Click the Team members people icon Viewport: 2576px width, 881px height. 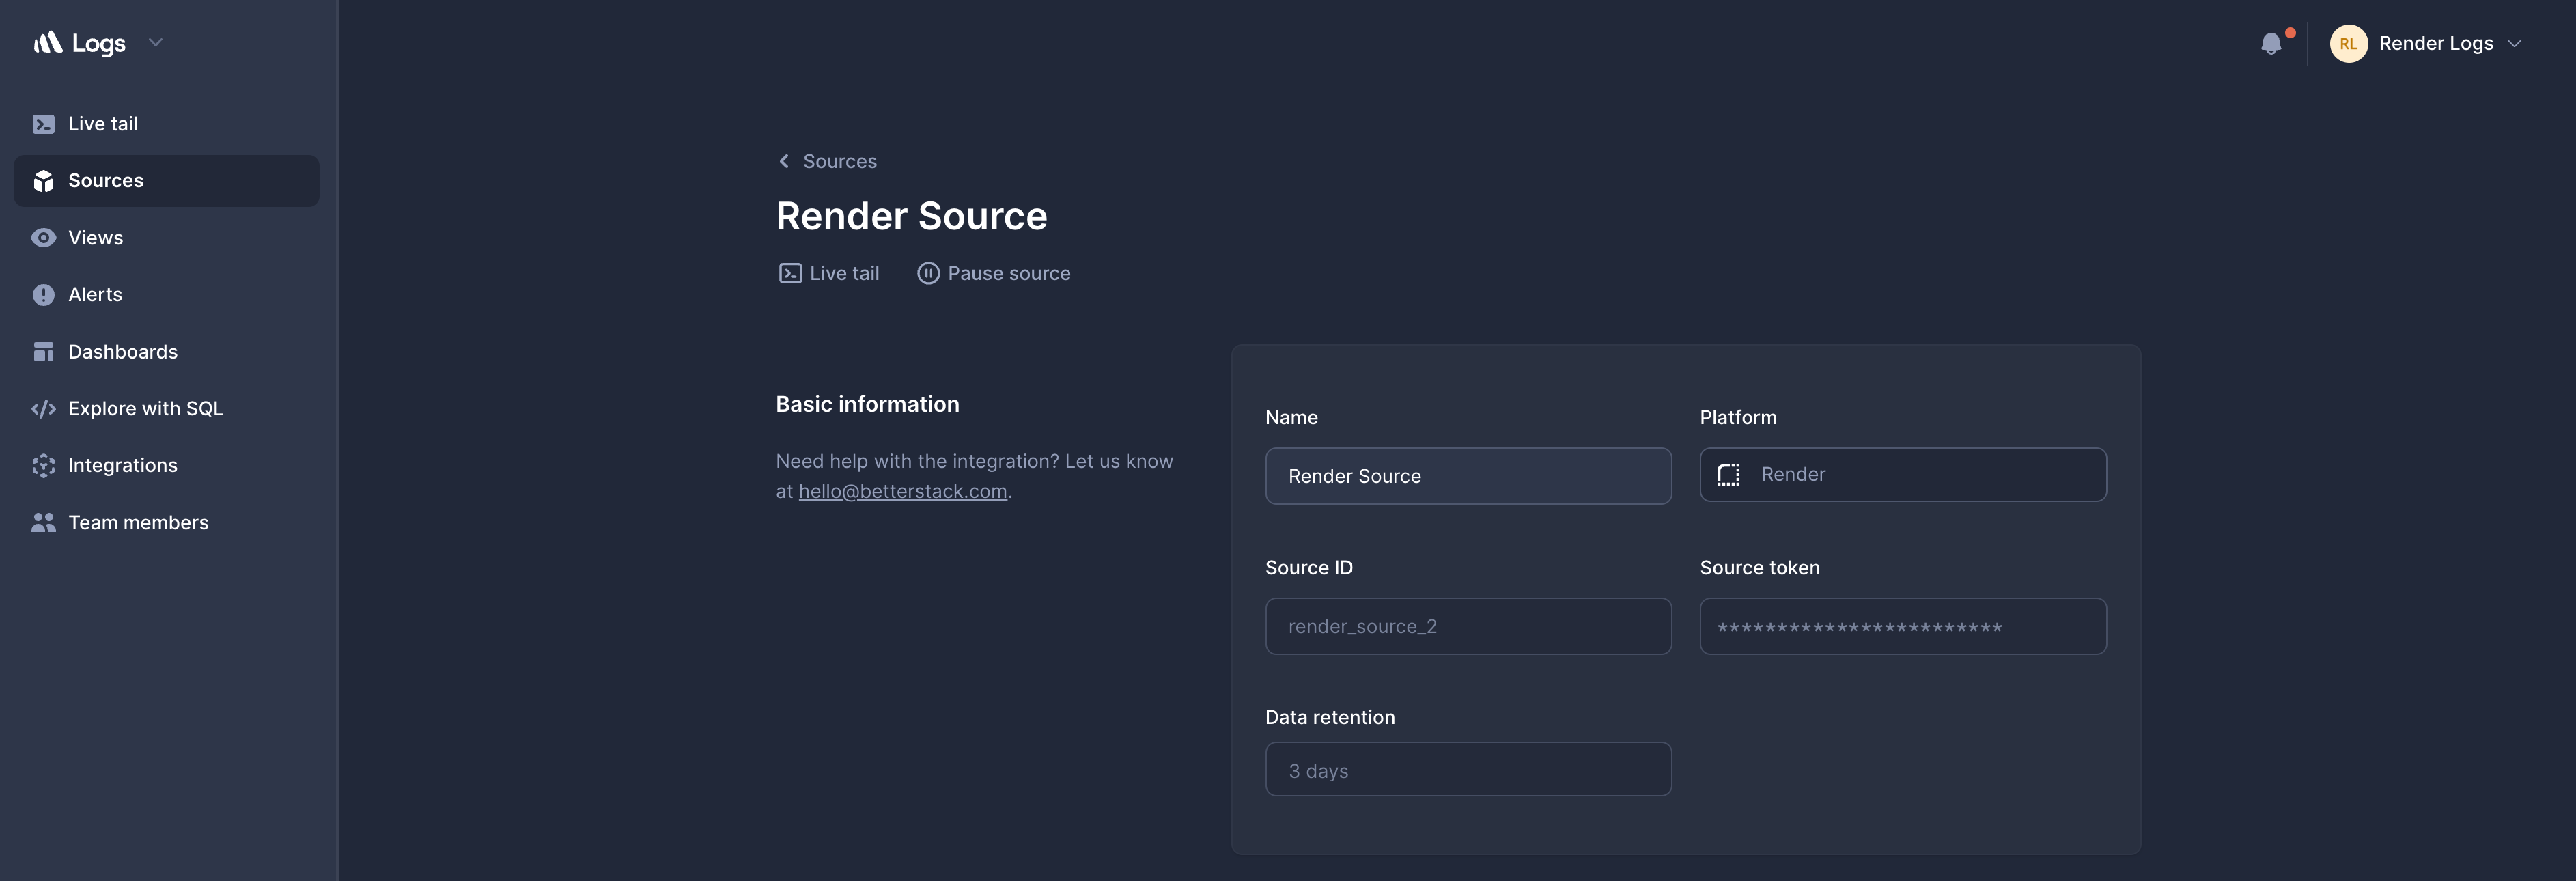[43, 522]
